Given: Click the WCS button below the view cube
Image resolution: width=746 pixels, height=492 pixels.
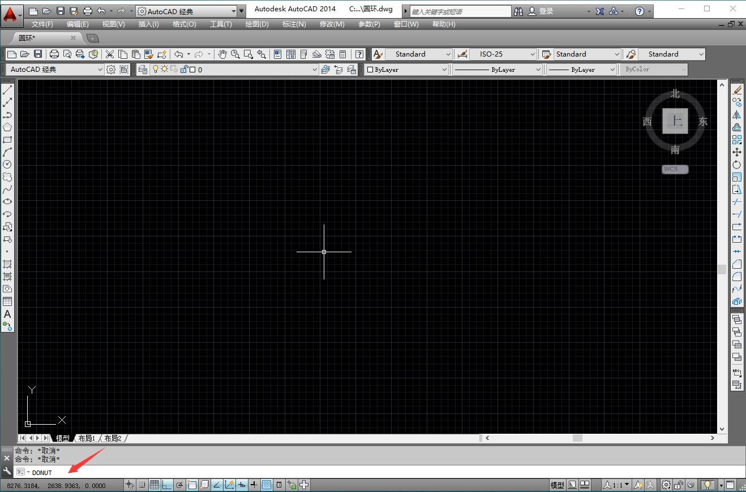Looking at the screenshot, I should (675, 169).
